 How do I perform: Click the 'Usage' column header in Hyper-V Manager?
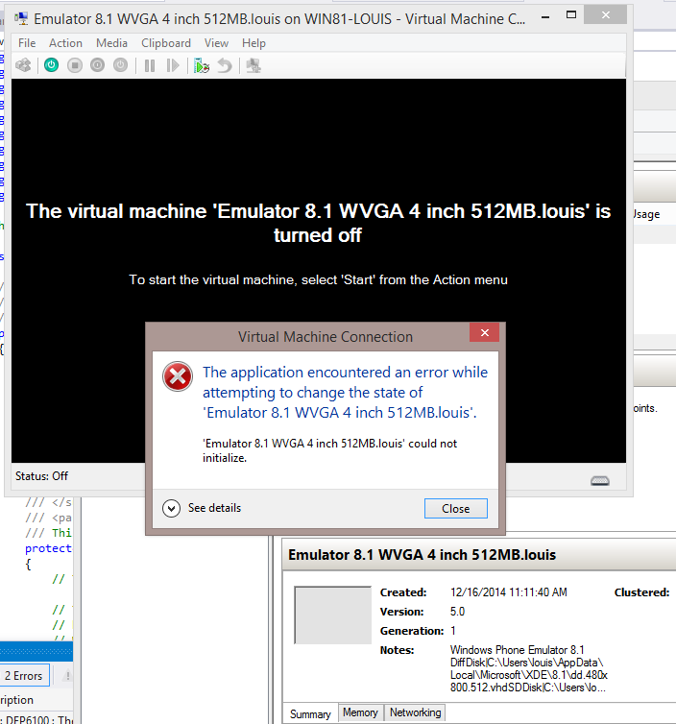[x=646, y=214]
